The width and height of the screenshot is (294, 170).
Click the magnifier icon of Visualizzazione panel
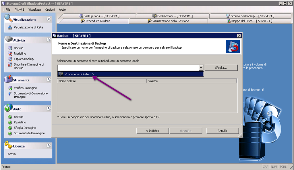coord(8,18)
